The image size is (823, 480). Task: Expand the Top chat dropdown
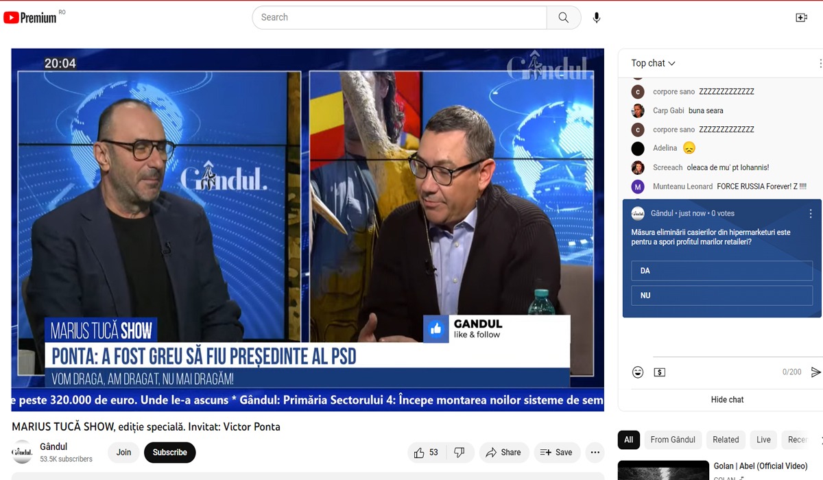click(654, 63)
